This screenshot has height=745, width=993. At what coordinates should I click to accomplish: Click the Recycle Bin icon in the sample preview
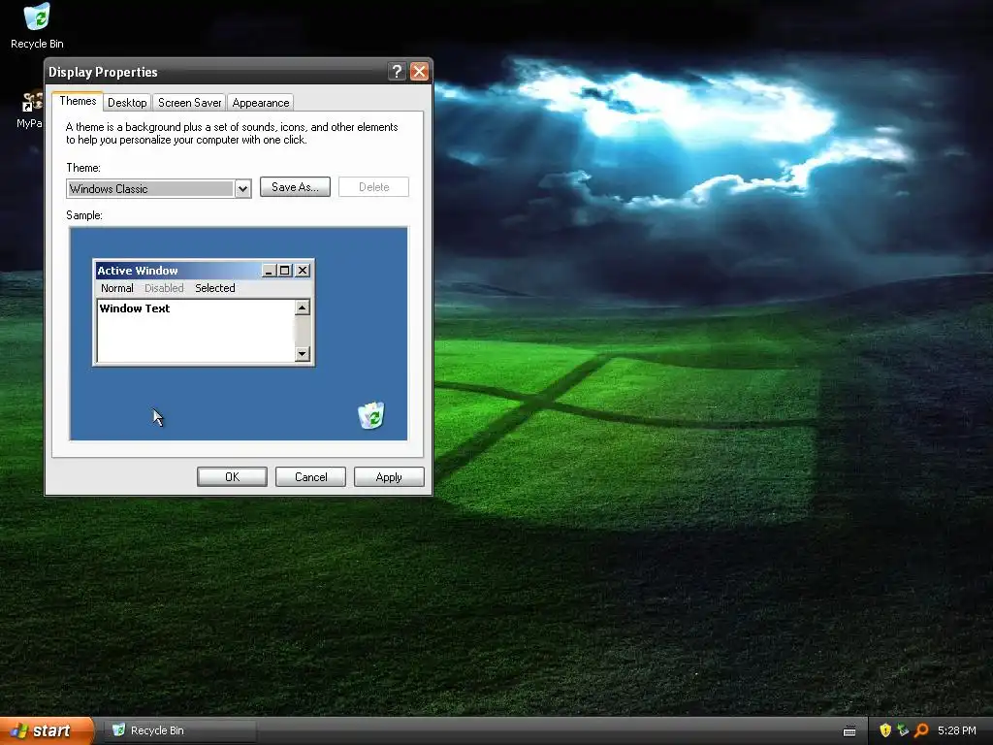[371, 415]
